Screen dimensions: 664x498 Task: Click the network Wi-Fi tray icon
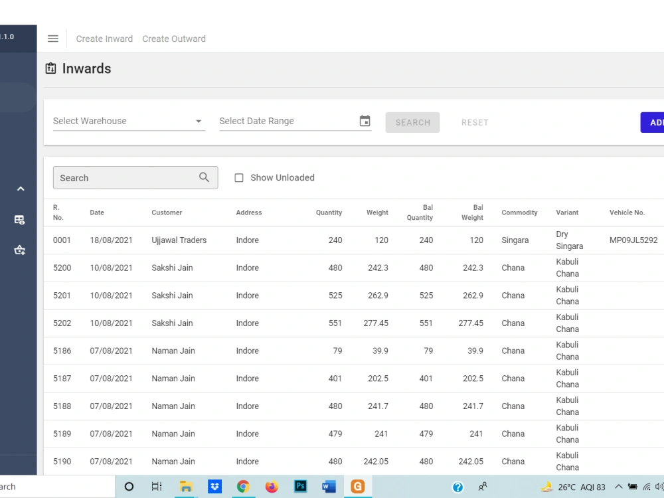tap(647, 487)
